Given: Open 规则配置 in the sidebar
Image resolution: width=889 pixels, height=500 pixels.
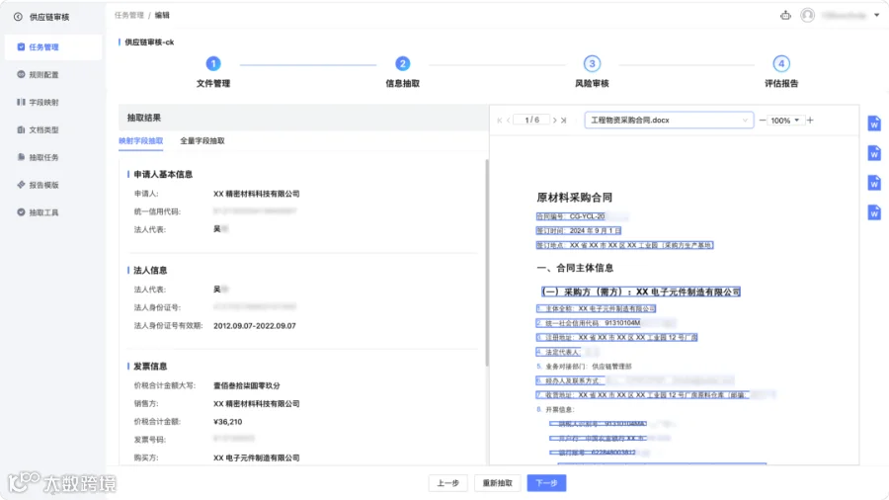Looking at the screenshot, I should [x=53, y=75].
